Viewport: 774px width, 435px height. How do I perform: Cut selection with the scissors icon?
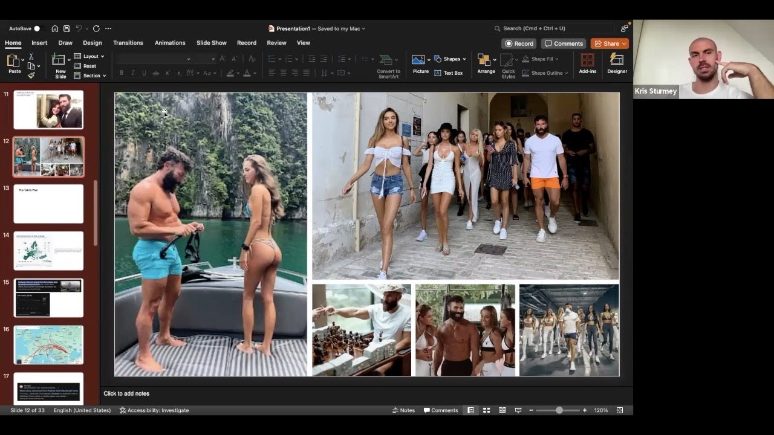pos(31,56)
